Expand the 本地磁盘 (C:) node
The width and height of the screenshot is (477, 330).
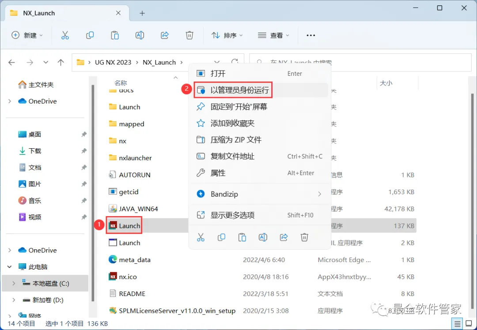[14, 283]
